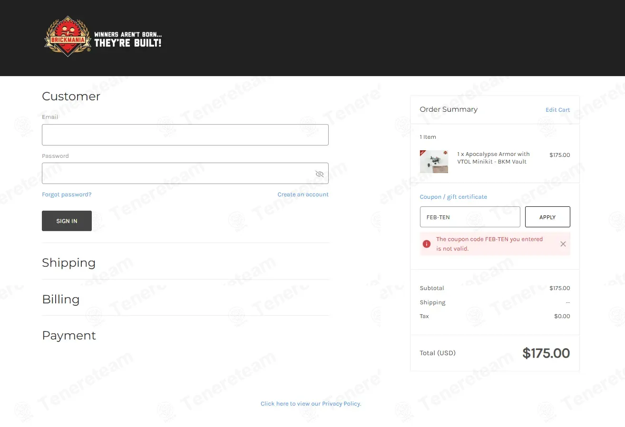Click the Brickmania logo badge

(x=68, y=37)
